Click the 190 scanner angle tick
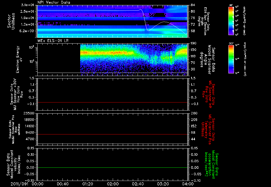271x187 pixels. [x=194, y=43]
